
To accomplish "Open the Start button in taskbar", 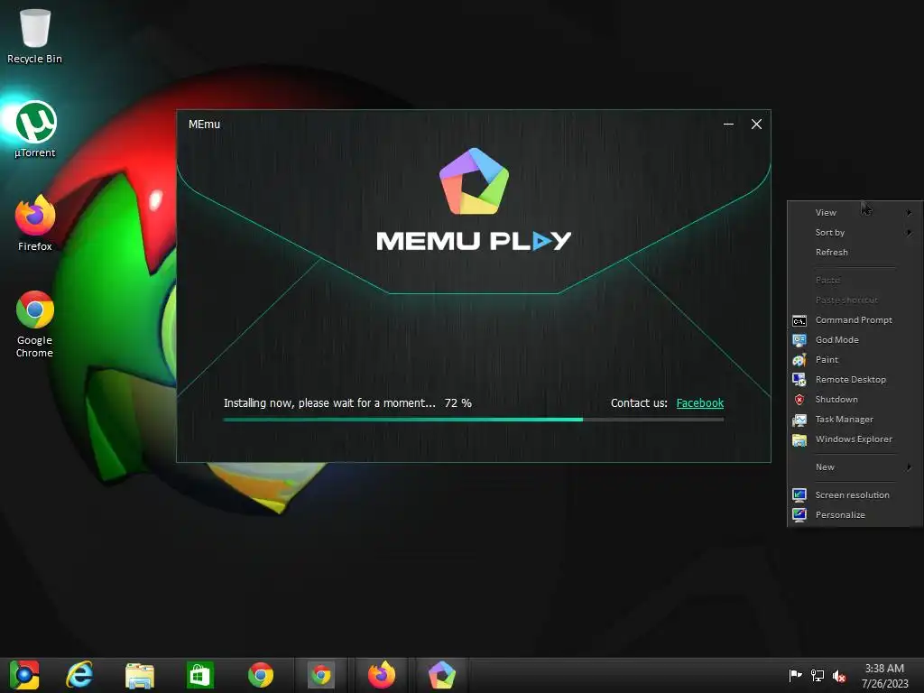I will point(24,675).
